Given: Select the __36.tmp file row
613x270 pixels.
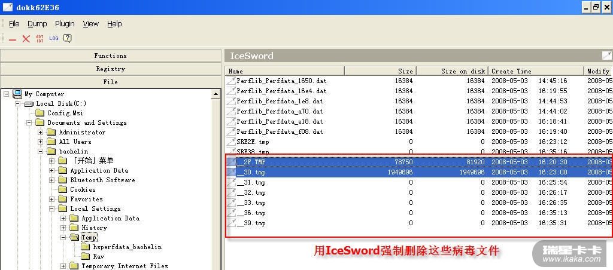Looking at the screenshot, I should [419, 213].
